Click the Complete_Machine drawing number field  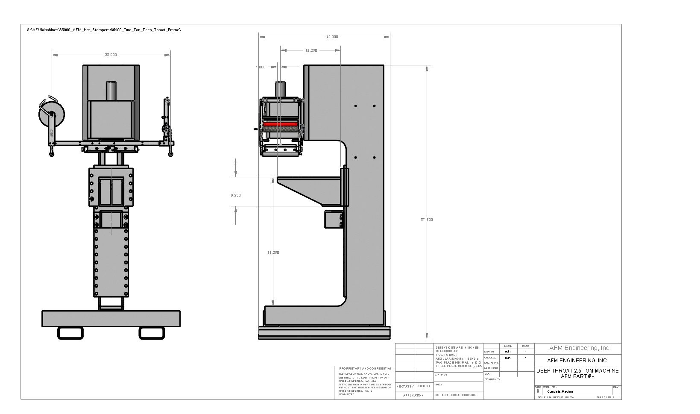click(x=560, y=391)
